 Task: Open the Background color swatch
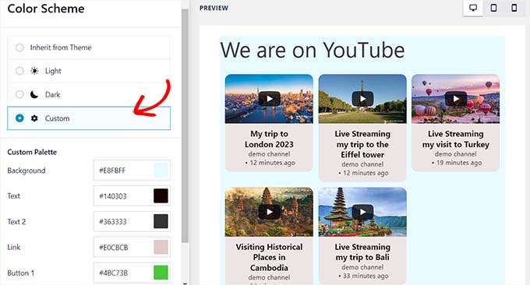pos(161,171)
